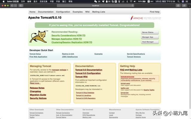This screenshot has width=191, height=119.
Task: Open Configuration in navigation bar
Action: [63, 12]
